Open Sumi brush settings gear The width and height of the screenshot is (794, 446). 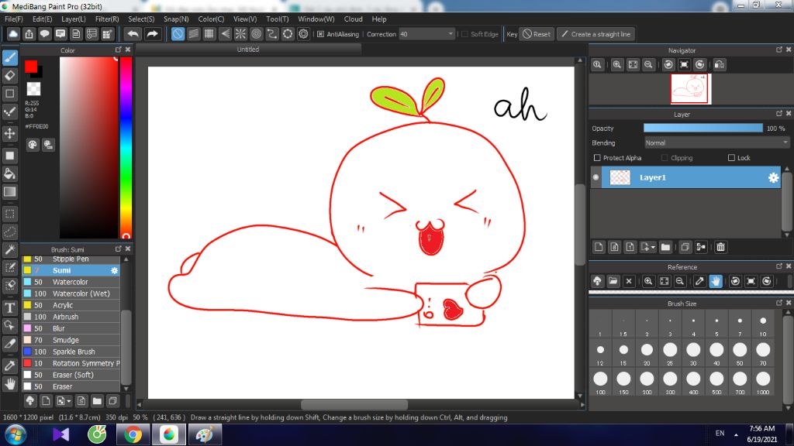click(x=115, y=270)
